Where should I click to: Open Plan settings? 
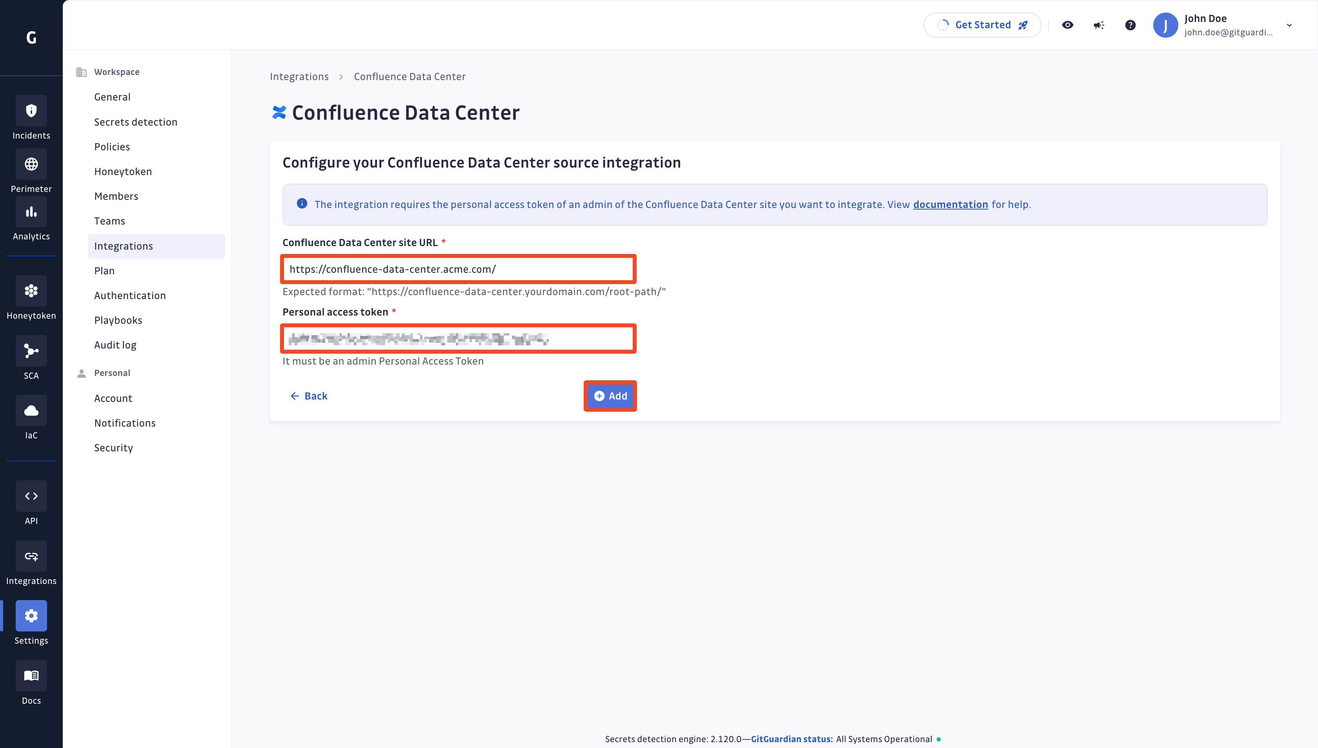pos(156,271)
